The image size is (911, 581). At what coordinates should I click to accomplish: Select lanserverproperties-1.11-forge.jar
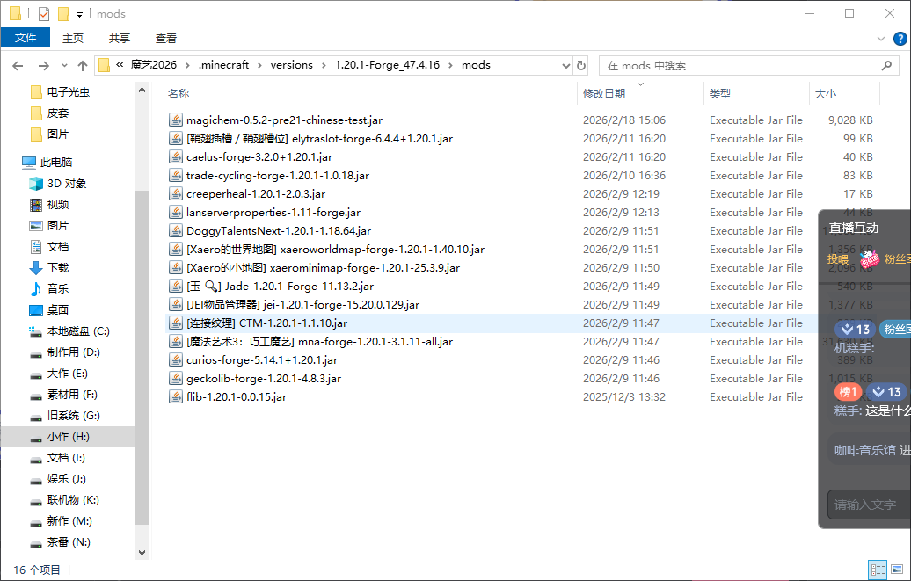273,213
